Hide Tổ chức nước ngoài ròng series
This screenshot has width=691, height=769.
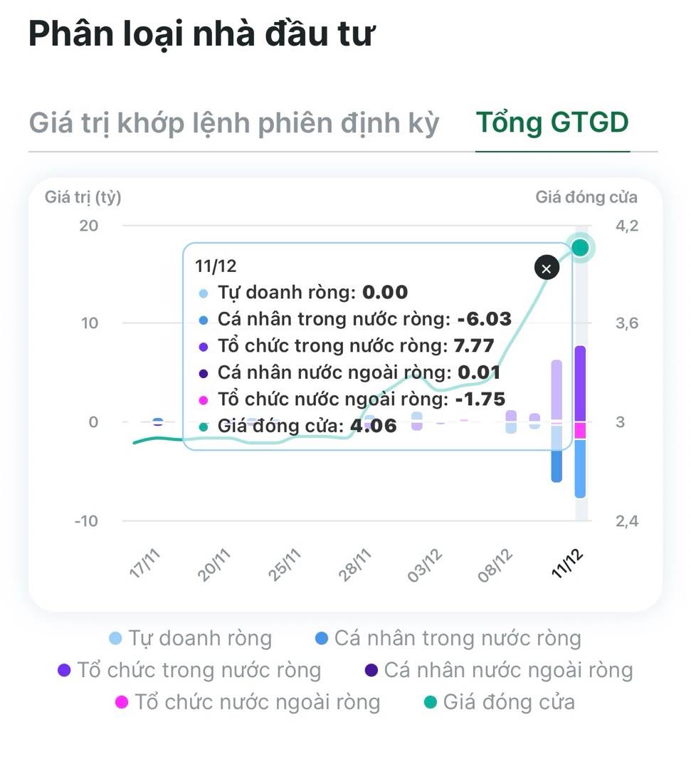(248, 703)
